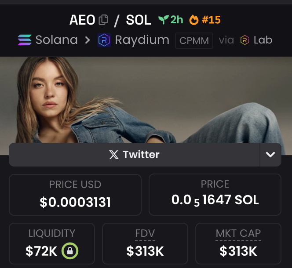Click the X logo on Twitter button

pyautogui.click(x=114, y=155)
